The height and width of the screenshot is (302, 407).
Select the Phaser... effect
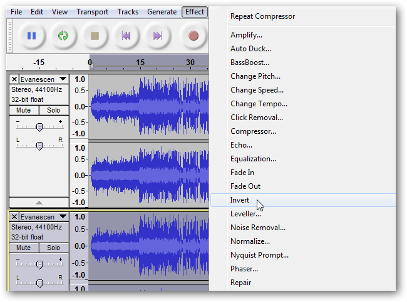[303, 269]
